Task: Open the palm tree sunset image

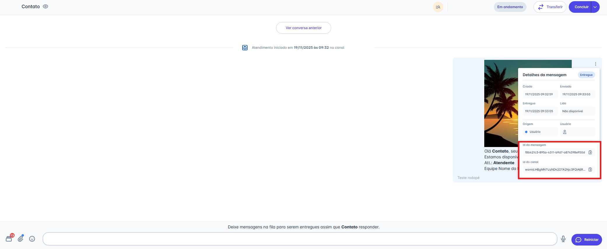Action: (501, 103)
